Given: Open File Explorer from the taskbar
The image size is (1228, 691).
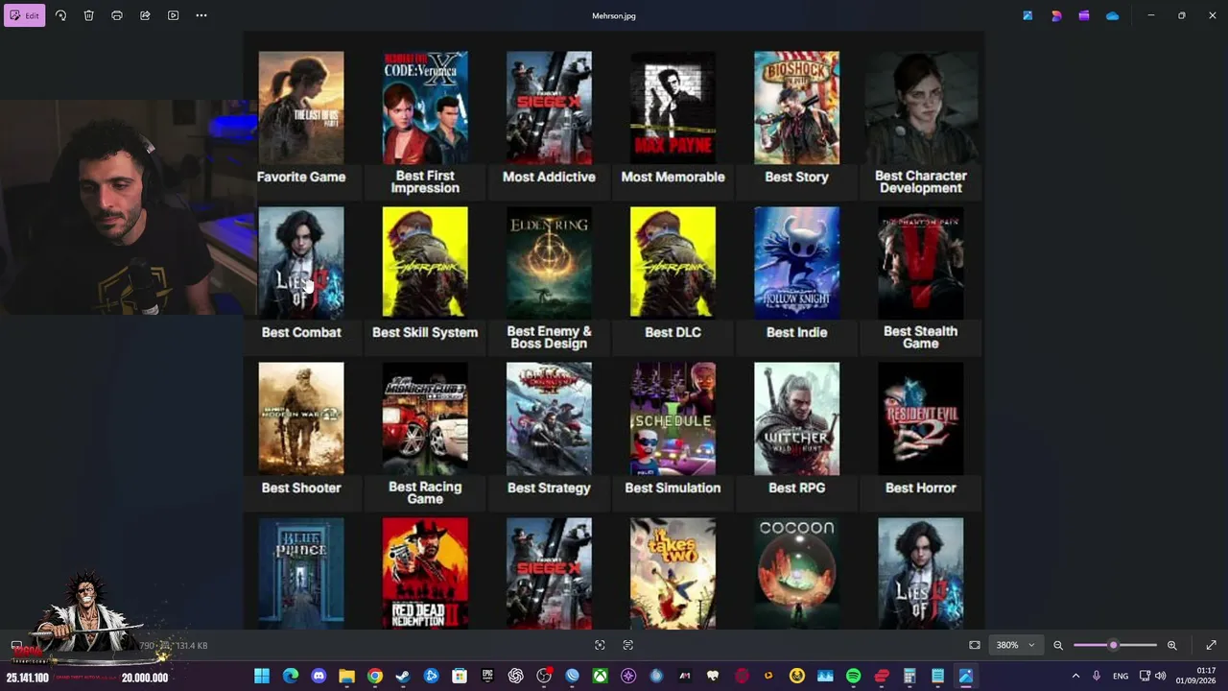Looking at the screenshot, I should (346, 677).
